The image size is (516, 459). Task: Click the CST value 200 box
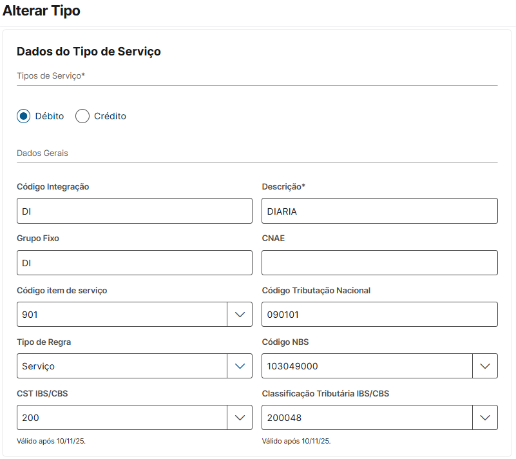tap(121, 417)
